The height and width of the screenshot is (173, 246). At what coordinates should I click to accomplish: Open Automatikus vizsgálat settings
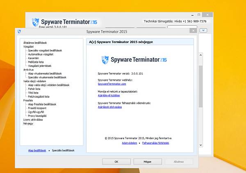(x=41, y=54)
